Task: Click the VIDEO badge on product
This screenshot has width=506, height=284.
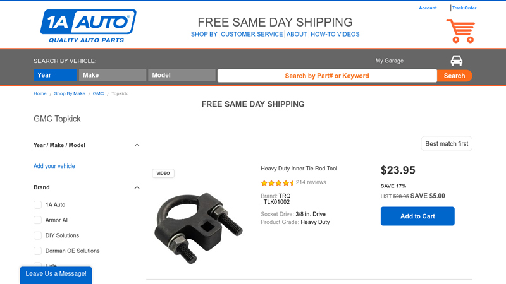Action: point(163,173)
